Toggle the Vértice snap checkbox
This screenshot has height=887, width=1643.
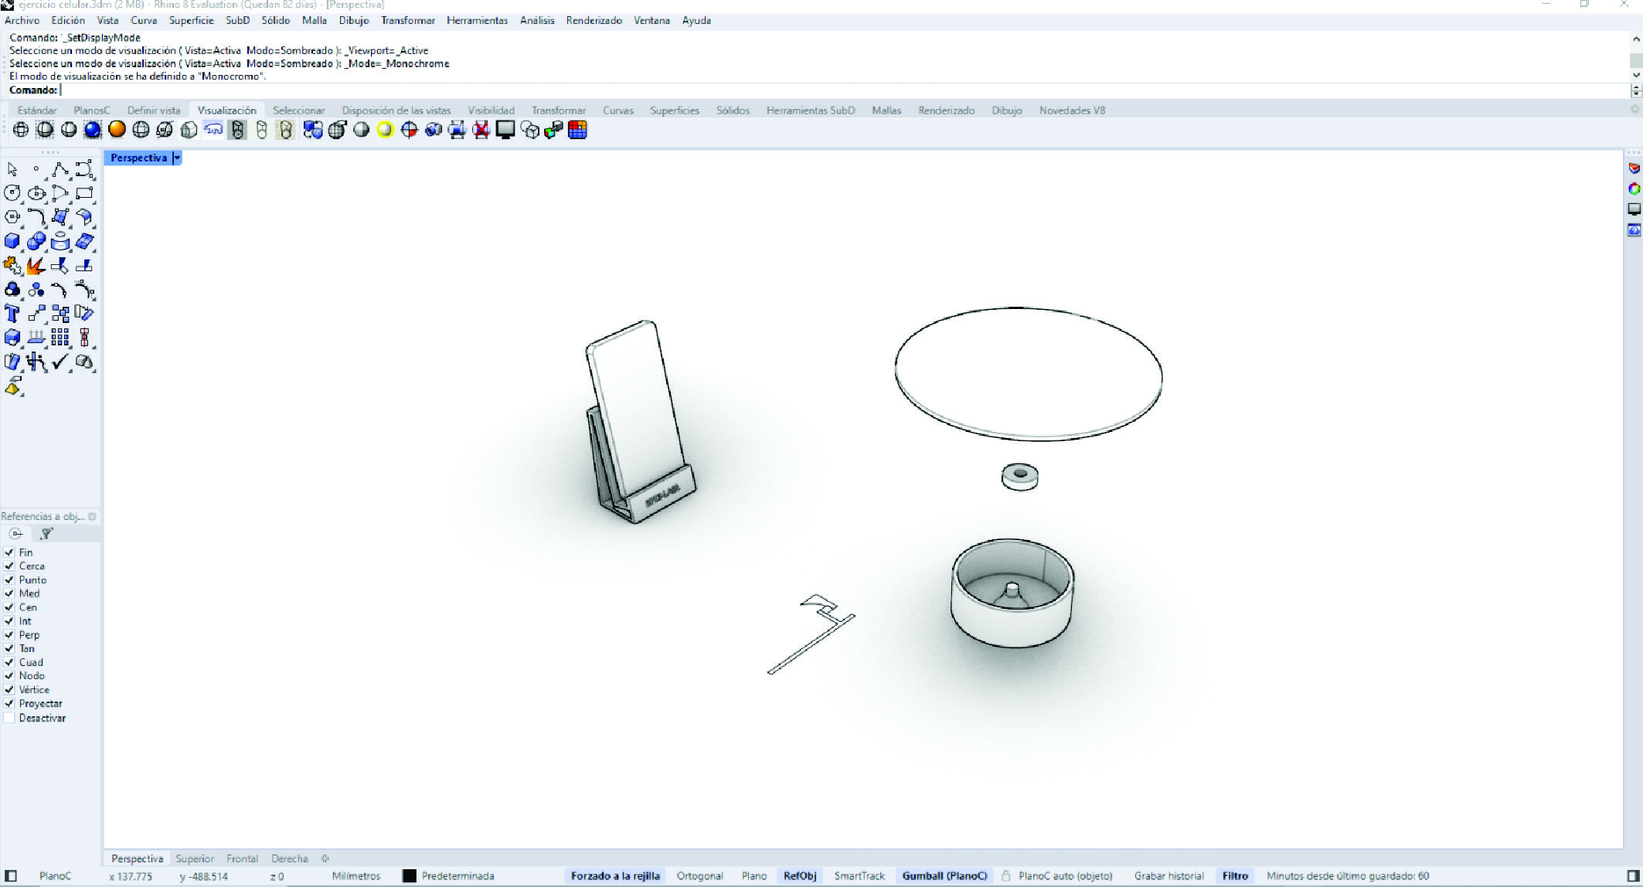pos(9,690)
